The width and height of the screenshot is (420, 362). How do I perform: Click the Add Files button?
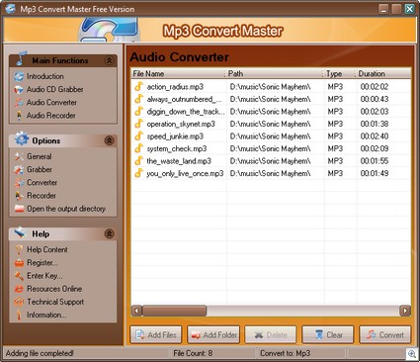pyautogui.click(x=156, y=335)
